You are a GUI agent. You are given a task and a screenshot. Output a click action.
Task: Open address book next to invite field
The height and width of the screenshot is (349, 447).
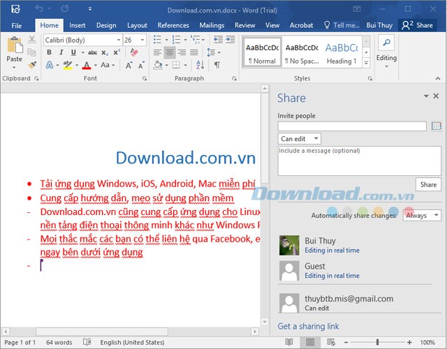click(437, 126)
